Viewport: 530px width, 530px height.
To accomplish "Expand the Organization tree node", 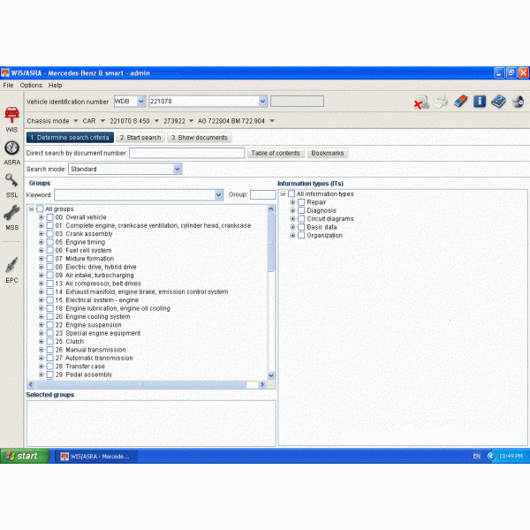I will pyautogui.click(x=292, y=235).
